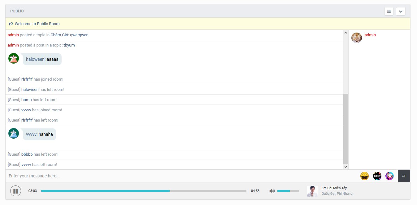Click "bomb" in the has left room line

tap(27, 100)
